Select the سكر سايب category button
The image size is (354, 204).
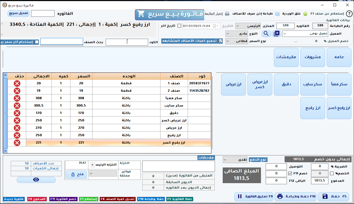(x=312, y=85)
